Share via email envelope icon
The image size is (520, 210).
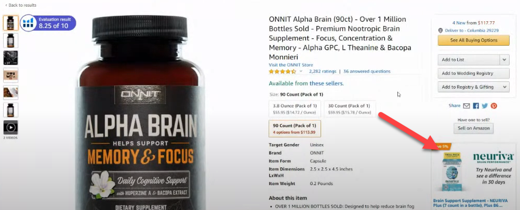coord(466,106)
